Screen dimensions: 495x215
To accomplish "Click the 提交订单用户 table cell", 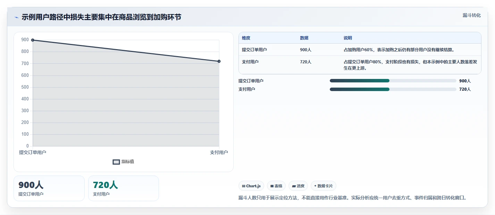I will click(x=254, y=50).
